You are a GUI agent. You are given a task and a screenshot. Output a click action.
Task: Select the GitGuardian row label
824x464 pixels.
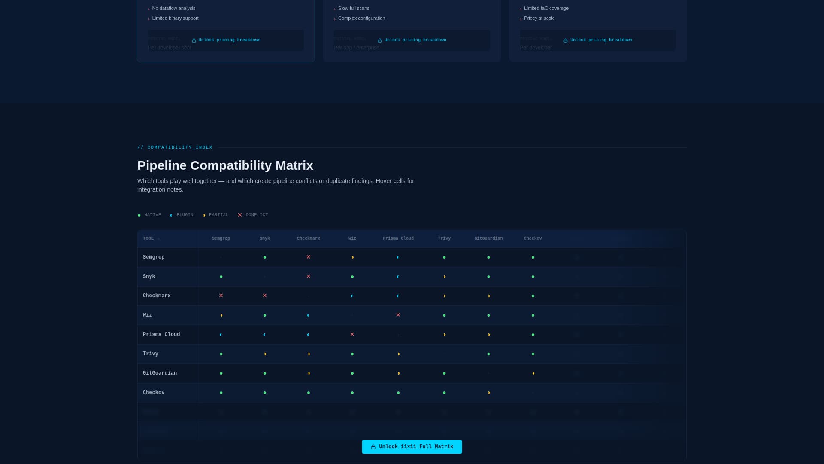(x=160, y=373)
